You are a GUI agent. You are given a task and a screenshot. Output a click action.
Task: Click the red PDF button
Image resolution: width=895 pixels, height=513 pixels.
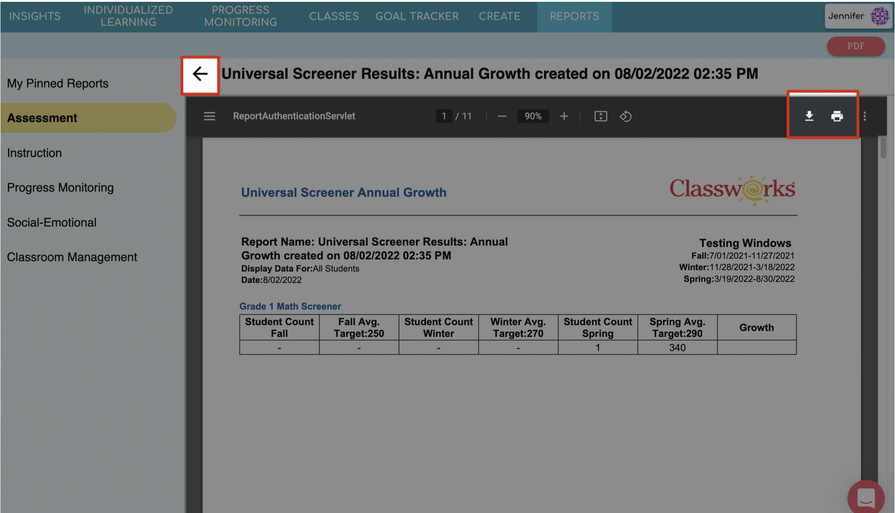pos(855,46)
